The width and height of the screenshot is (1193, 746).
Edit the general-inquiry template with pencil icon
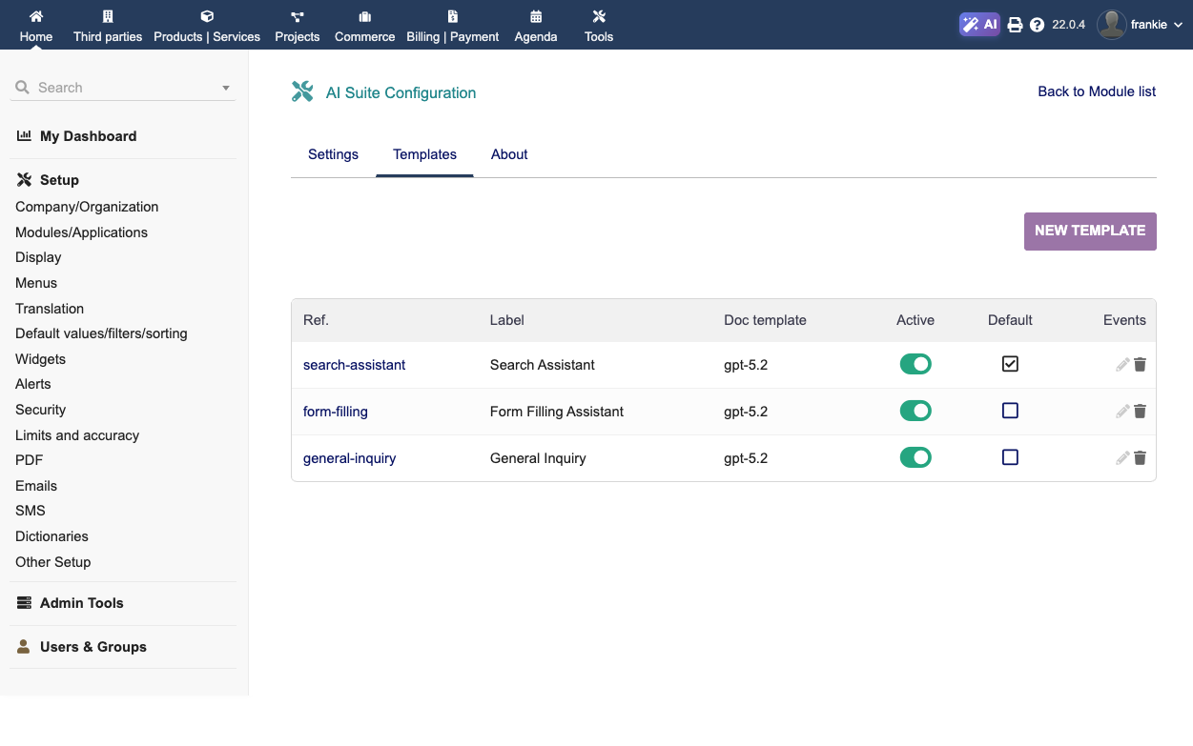pos(1122,458)
